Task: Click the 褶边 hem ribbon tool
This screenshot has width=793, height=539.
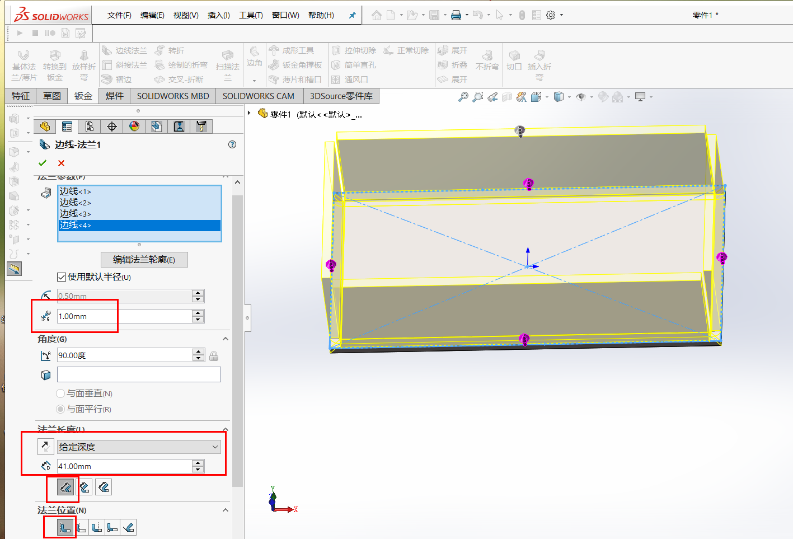Action: (117, 79)
